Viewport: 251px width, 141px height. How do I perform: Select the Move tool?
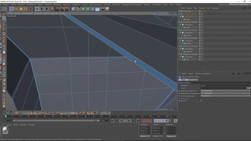(16, 9)
